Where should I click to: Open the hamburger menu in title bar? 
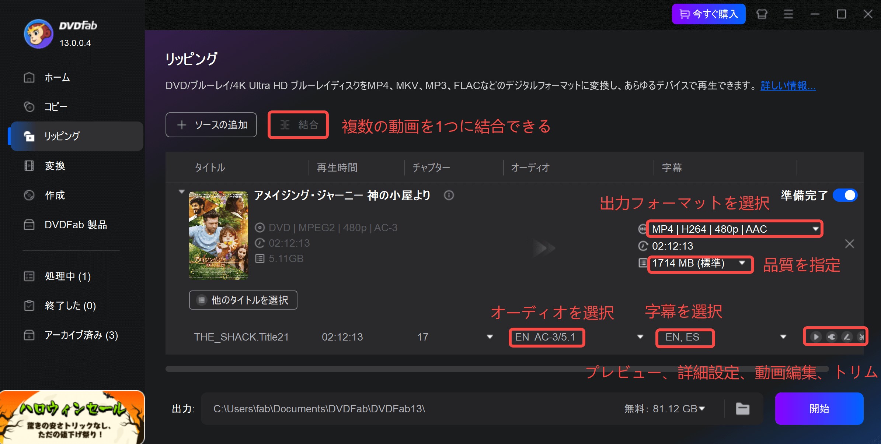pyautogui.click(x=788, y=14)
